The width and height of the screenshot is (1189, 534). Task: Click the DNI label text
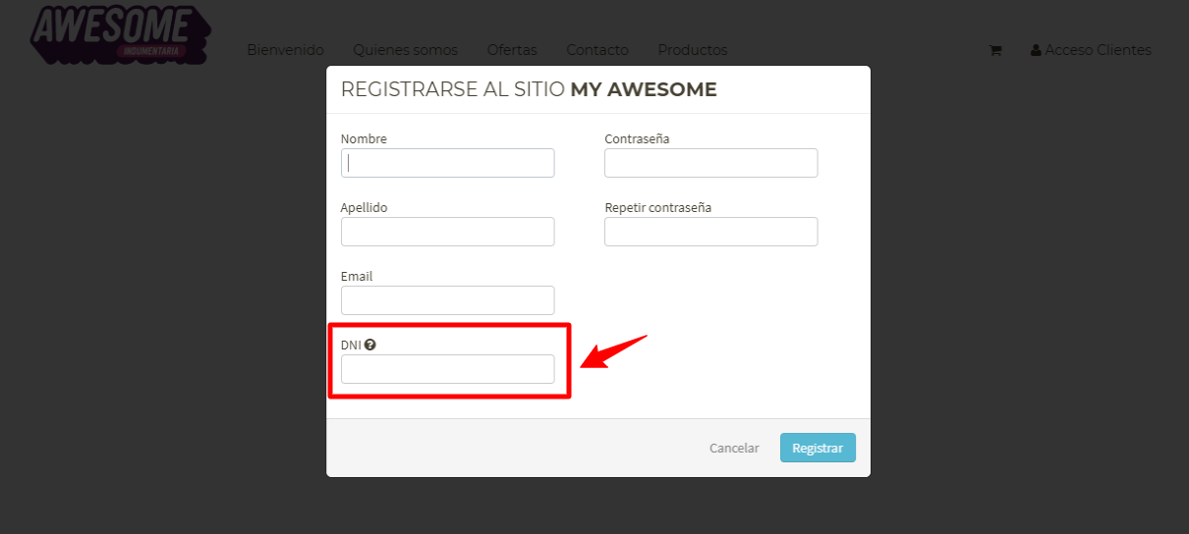point(351,346)
